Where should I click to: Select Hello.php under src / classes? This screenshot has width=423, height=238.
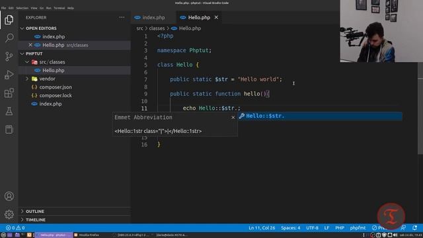74,71
